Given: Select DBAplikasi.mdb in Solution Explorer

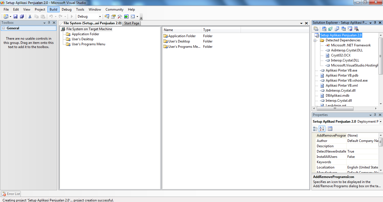Looking at the screenshot, I should (337, 96).
